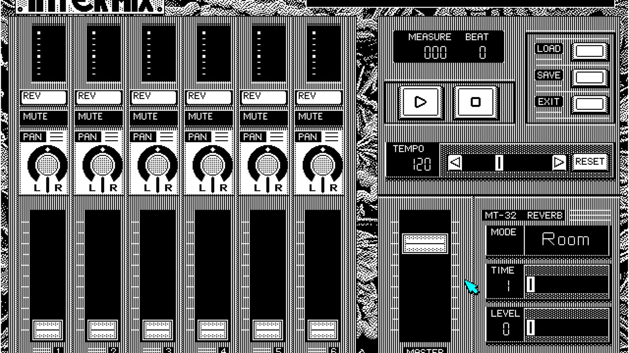Click the pan knob on channel 1

click(48, 165)
